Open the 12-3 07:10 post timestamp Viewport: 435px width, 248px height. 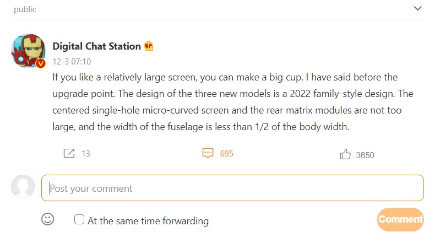tap(72, 62)
